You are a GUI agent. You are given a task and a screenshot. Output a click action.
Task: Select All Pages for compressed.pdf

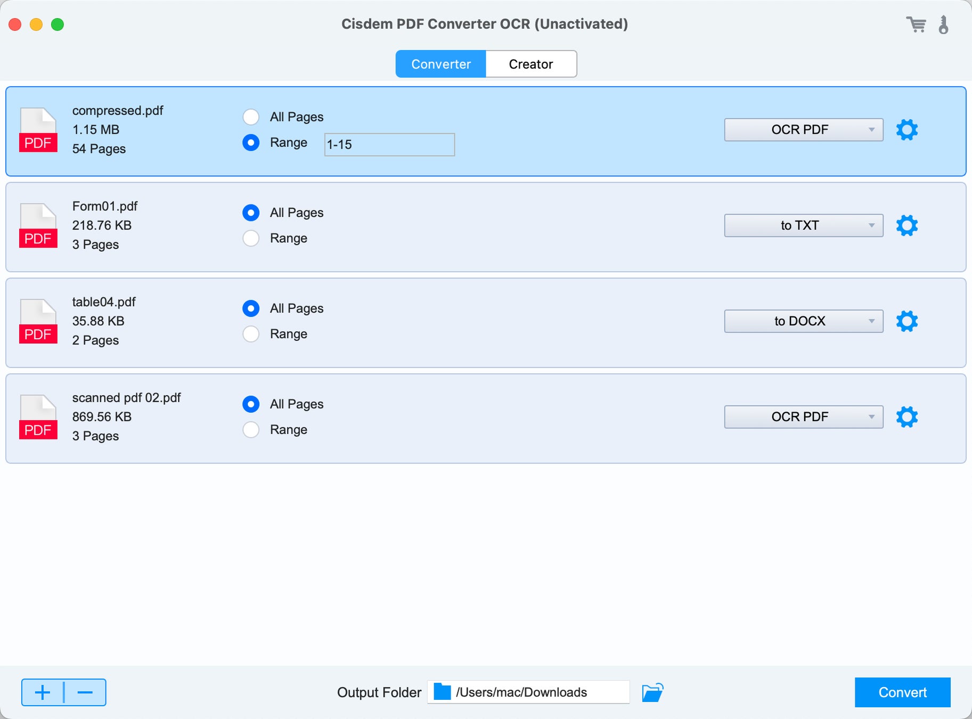click(251, 117)
